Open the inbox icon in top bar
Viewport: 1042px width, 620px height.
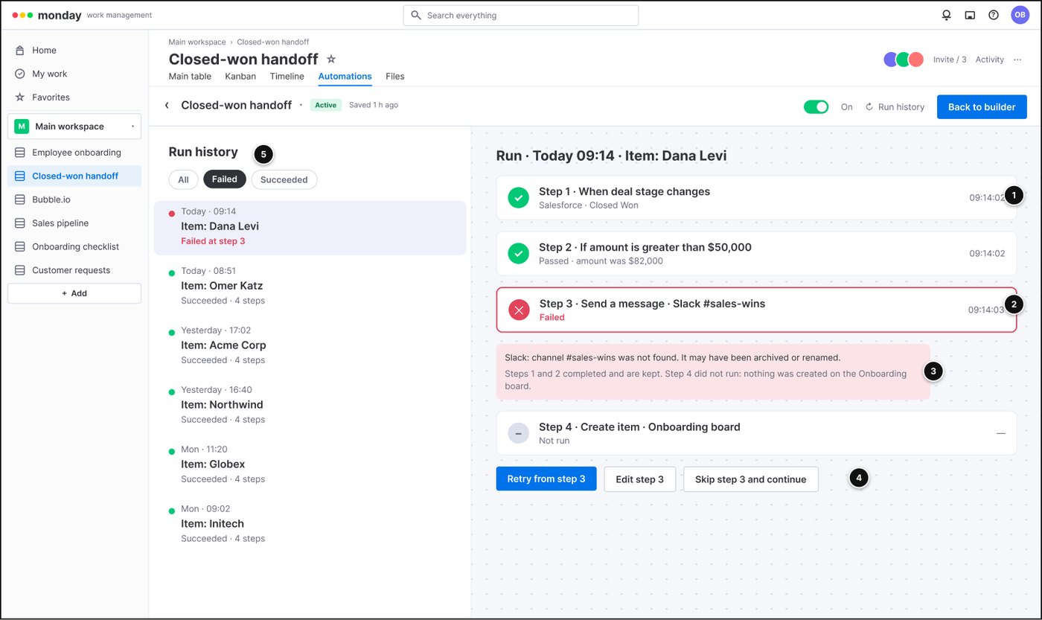point(970,15)
